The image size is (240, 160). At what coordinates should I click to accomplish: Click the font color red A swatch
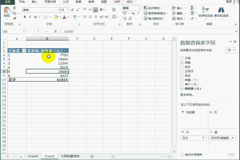tap(64, 17)
